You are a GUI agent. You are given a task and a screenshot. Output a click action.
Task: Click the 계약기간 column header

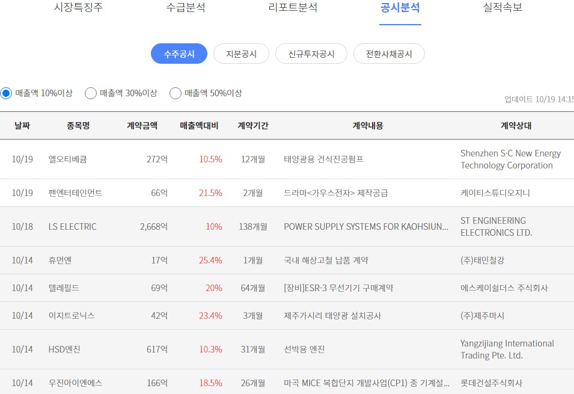click(x=253, y=126)
